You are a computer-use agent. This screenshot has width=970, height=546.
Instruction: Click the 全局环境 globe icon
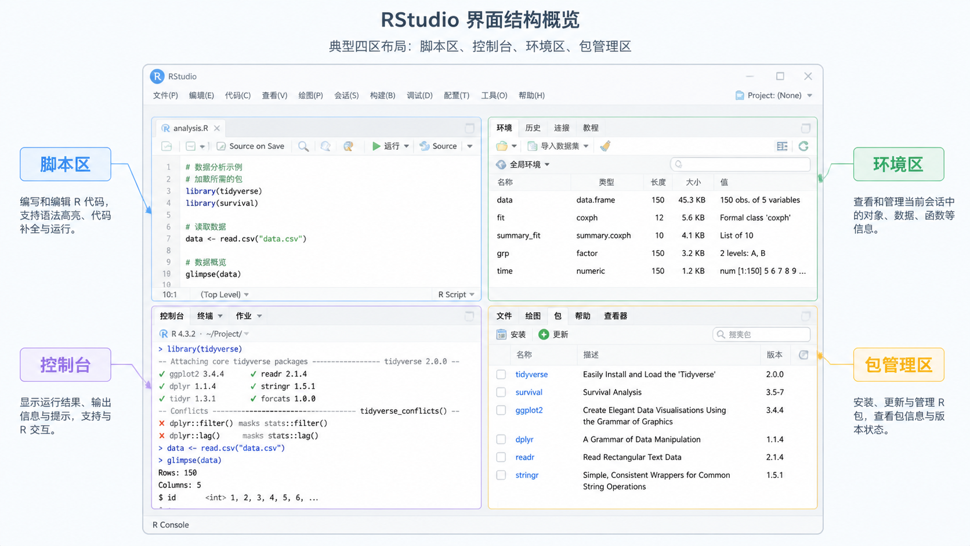point(501,165)
